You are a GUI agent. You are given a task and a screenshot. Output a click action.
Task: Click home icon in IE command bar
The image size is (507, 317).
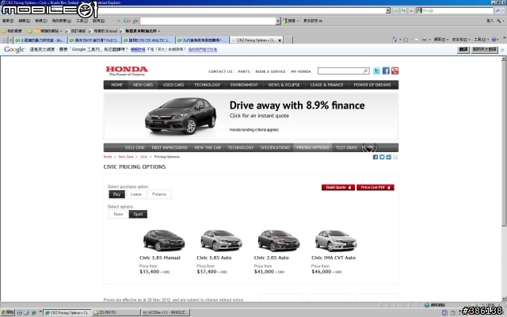pos(395,40)
